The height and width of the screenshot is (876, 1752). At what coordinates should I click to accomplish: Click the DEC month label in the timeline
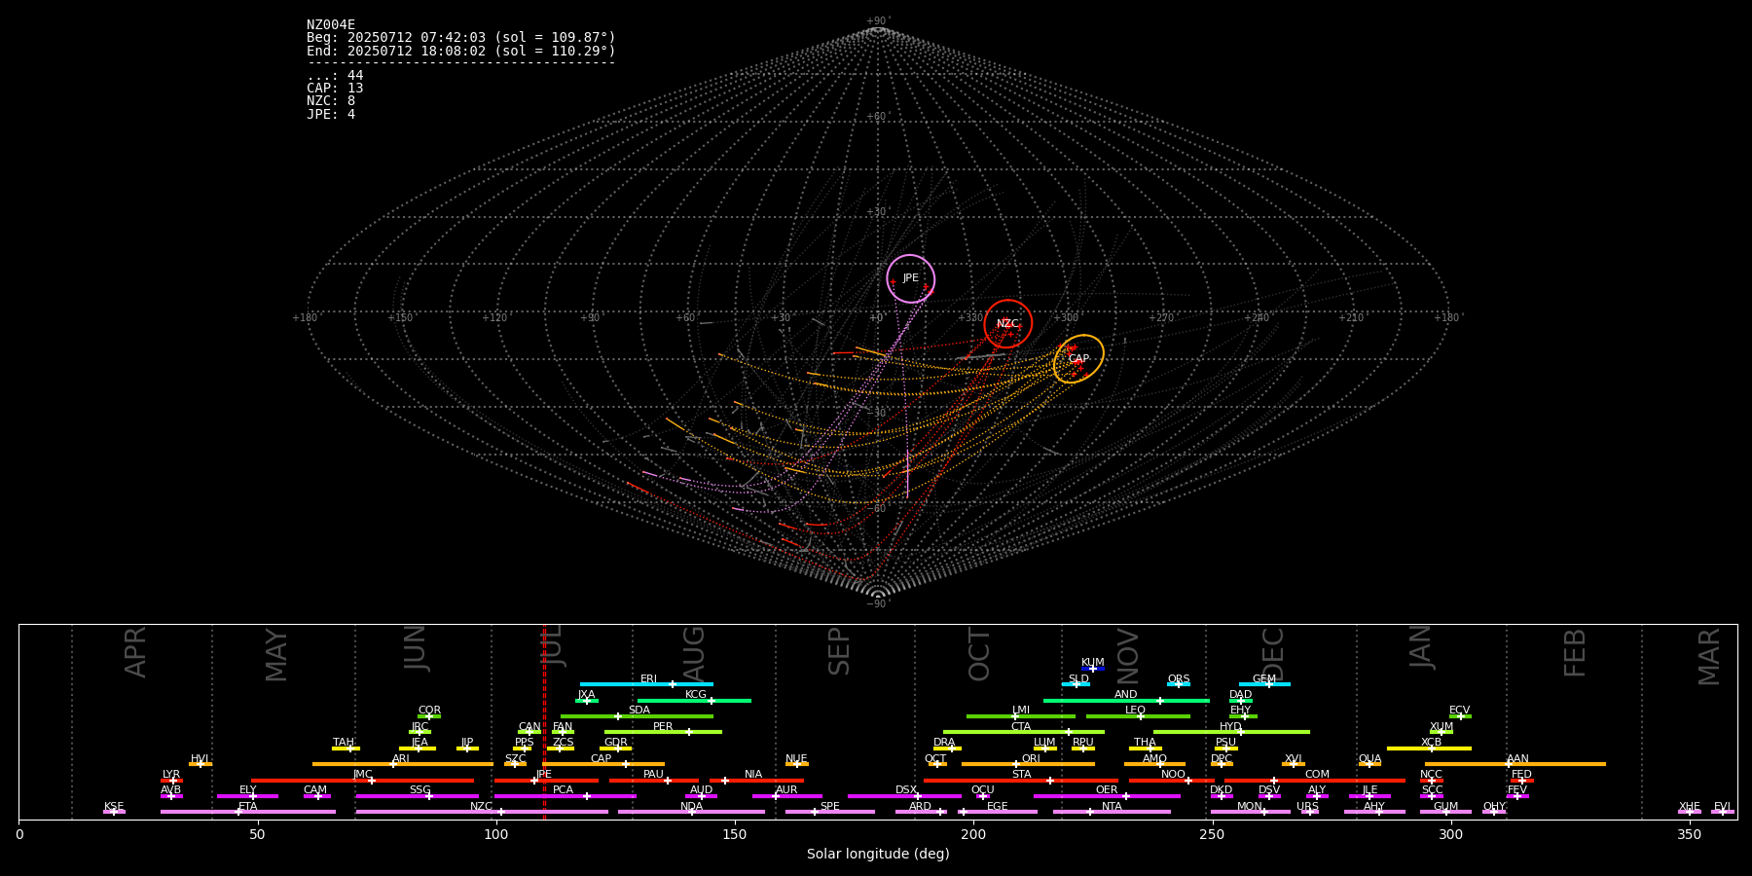[x=1273, y=654]
